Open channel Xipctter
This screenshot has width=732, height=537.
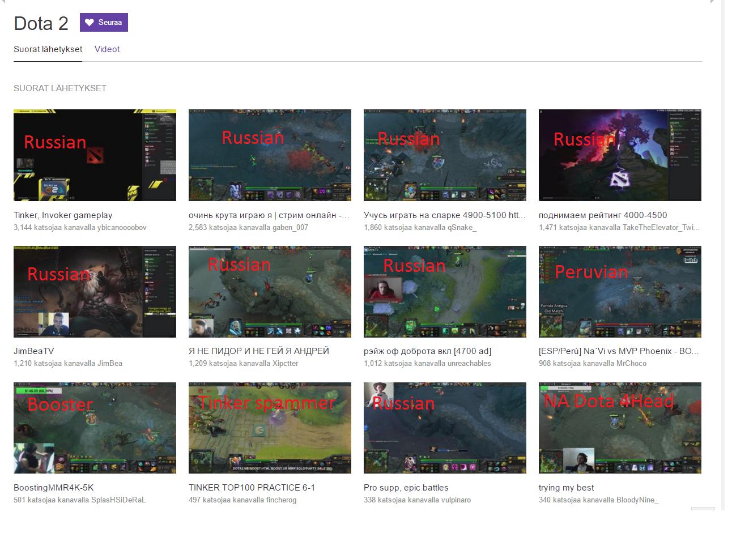click(x=285, y=364)
